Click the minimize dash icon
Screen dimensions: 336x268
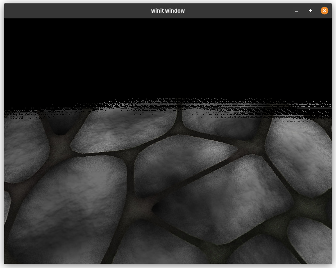coord(296,11)
